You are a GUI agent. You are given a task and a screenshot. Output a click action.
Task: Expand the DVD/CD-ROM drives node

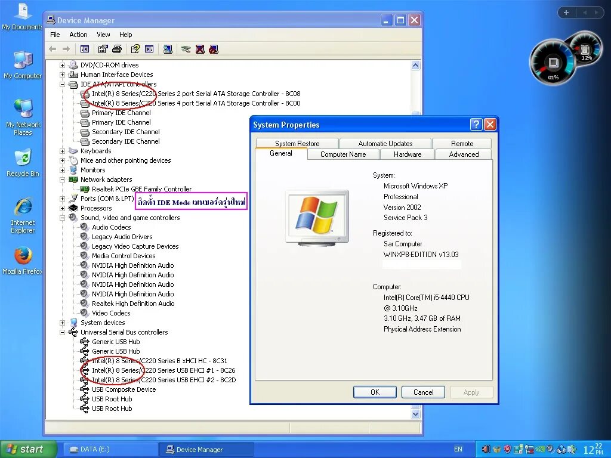click(62, 65)
